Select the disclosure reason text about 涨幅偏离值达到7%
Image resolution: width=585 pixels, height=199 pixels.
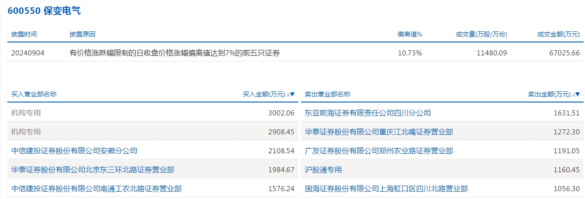coord(175,53)
